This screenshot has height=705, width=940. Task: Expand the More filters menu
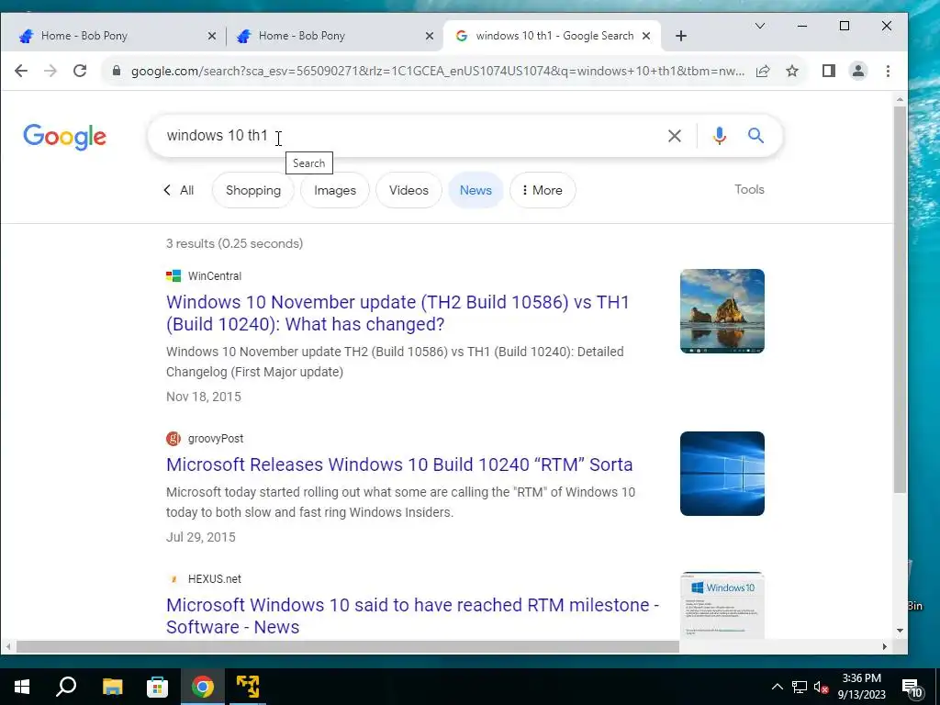tap(542, 190)
